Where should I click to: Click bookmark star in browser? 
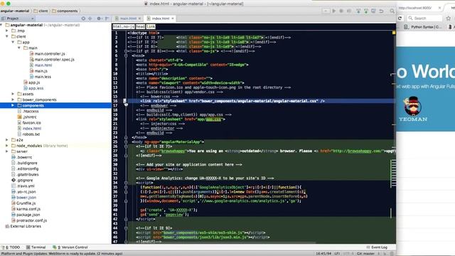click(x=449, y=18)
